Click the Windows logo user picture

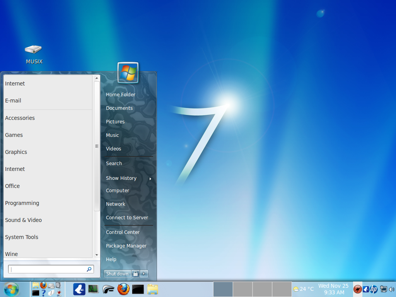click(128, 73)
